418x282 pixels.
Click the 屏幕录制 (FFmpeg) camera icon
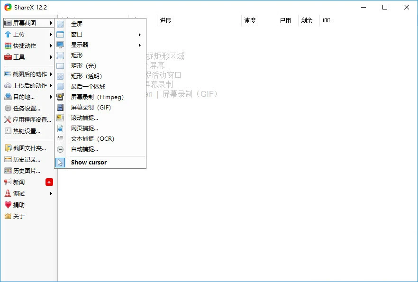[60, 97]
